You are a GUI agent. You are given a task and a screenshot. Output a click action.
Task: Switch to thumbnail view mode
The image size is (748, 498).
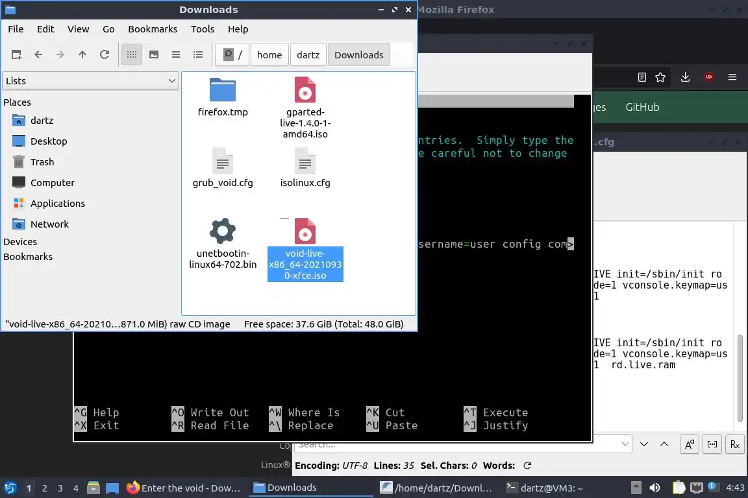(154, 55)
